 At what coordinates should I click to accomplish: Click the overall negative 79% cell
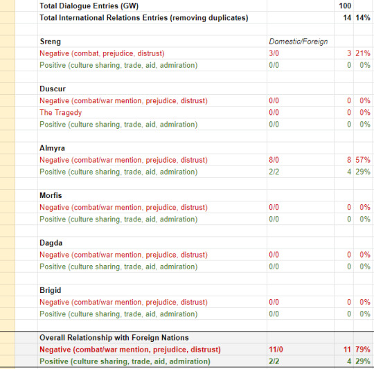[364, 350]
